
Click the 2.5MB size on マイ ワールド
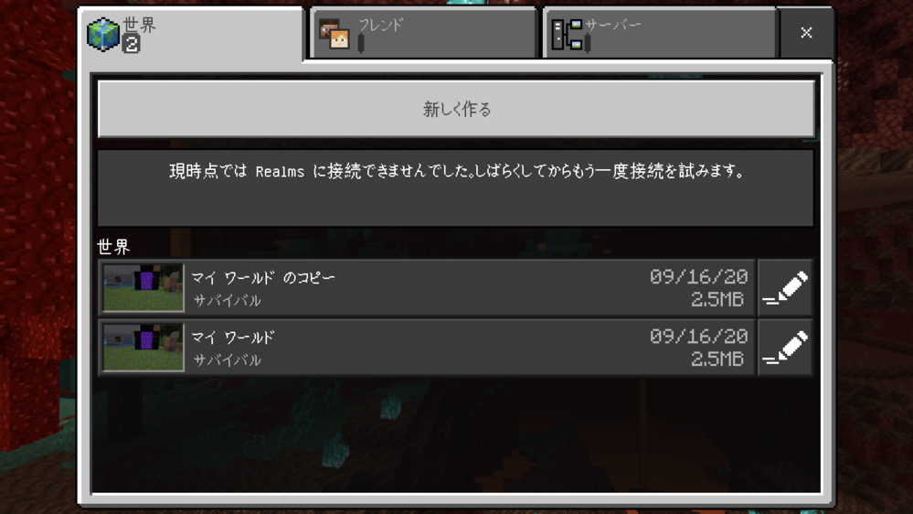(x=717, y=359)
